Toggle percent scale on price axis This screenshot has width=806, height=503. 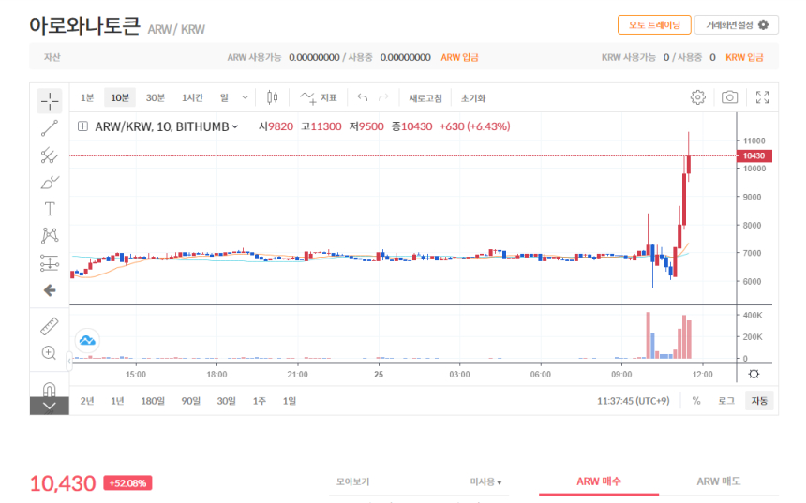[x=695, y=401]
